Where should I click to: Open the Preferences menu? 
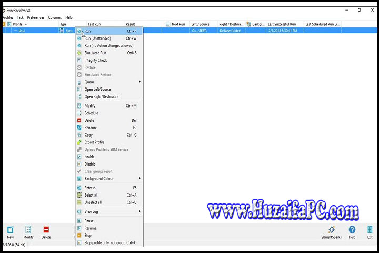pos(36,17)
